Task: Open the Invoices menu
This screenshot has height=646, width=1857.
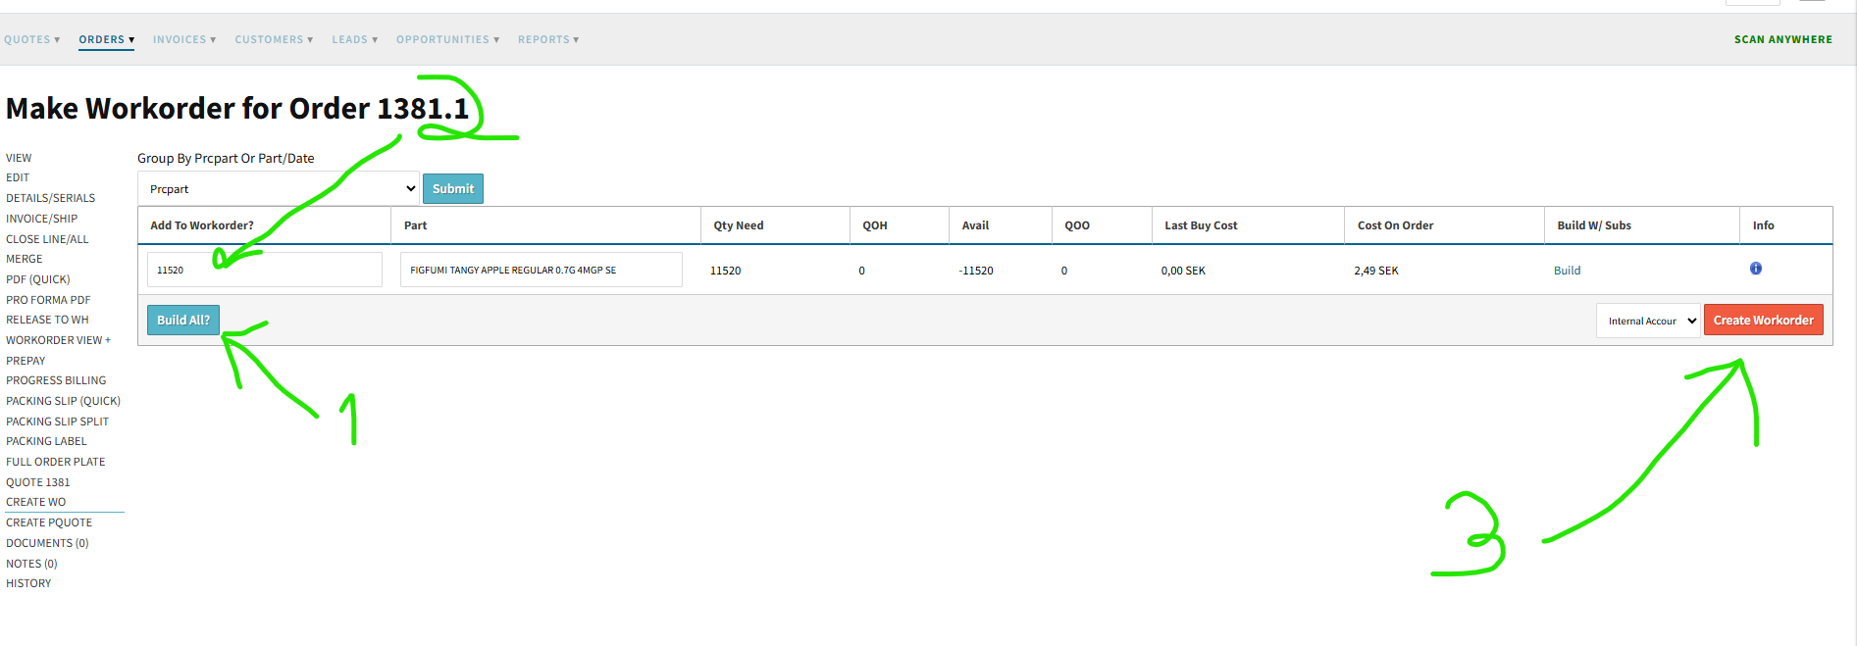Action: pos(183,40)
